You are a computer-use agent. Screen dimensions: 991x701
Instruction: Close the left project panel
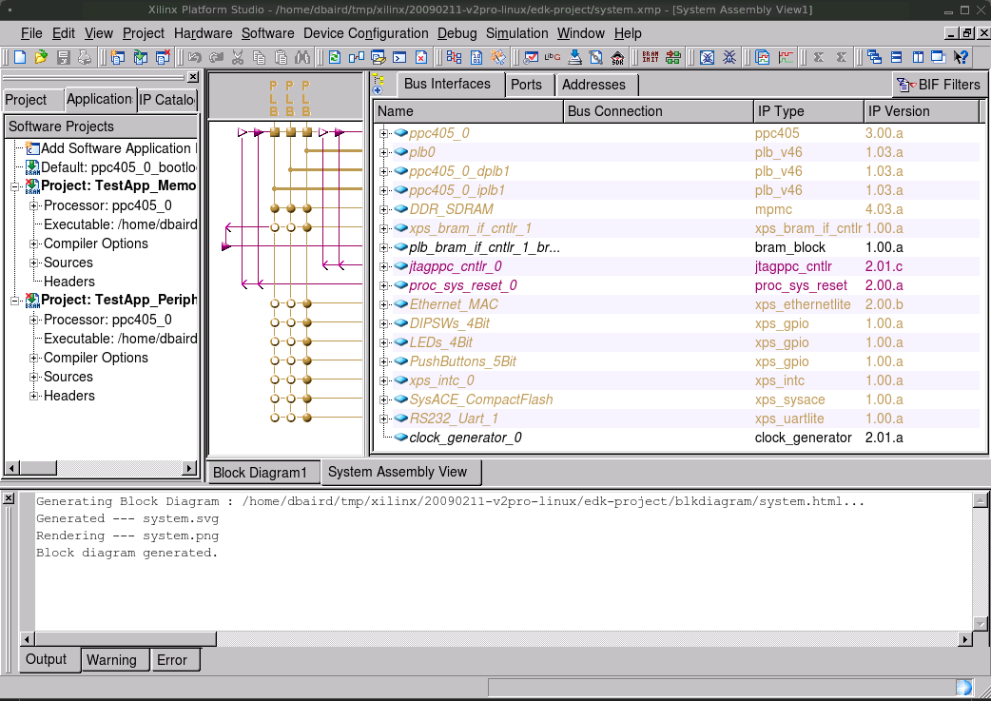193,77
